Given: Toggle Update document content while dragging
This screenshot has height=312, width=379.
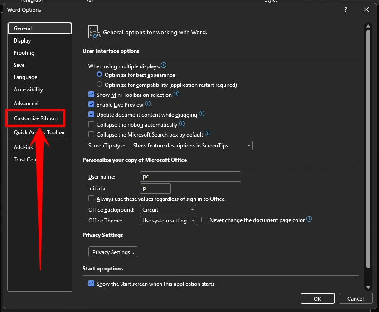Looking at the screenshot, I should click(91, 114).
